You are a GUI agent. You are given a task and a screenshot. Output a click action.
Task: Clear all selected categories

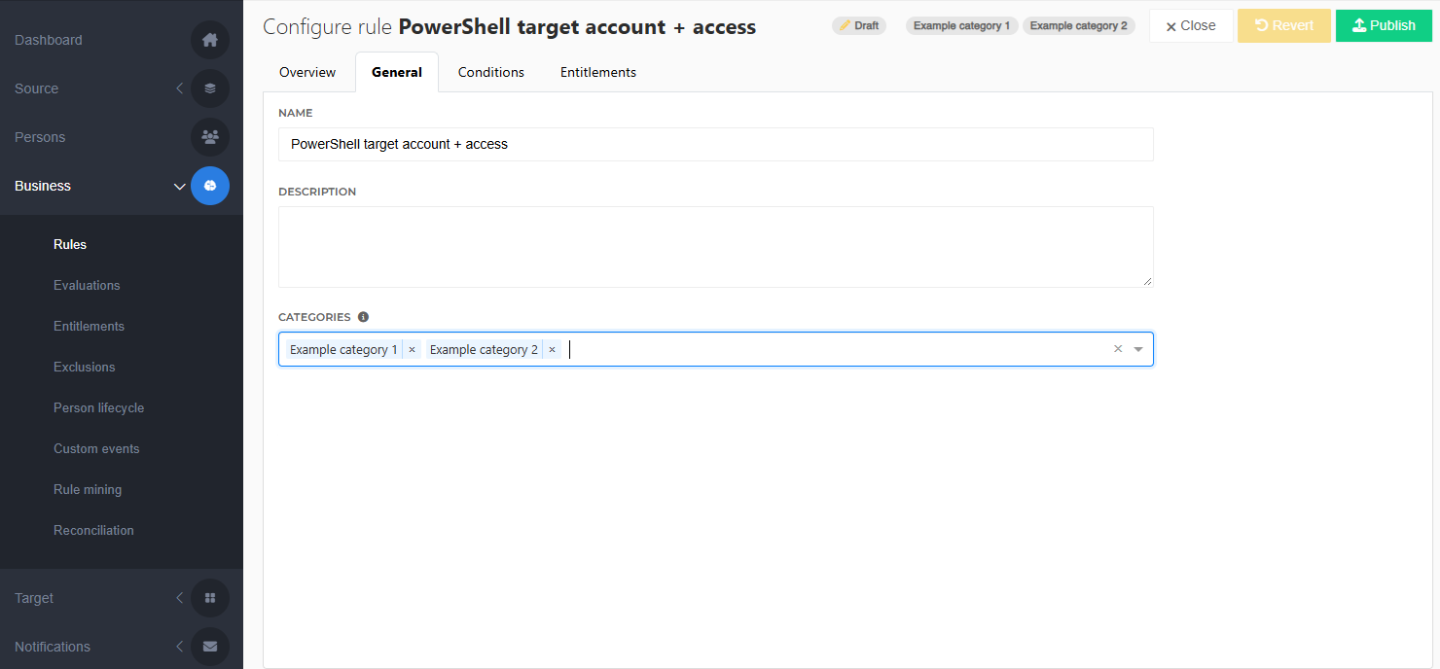[x=1118, y=349]
